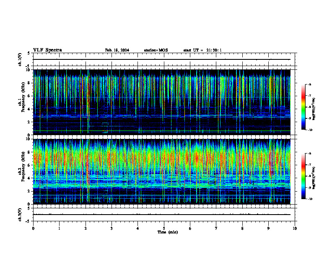332x256 pixels.
Task: Click time axis tick label 1
Action: [x=59, y=228]
